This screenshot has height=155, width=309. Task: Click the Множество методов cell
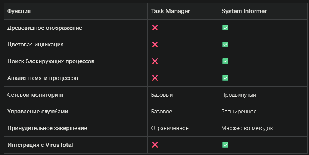[247, 128]
